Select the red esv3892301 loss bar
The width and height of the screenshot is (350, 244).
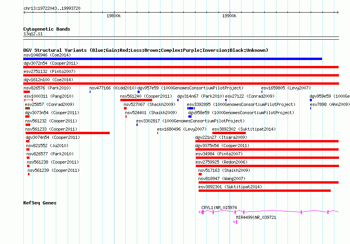click(x=265, y=191)
